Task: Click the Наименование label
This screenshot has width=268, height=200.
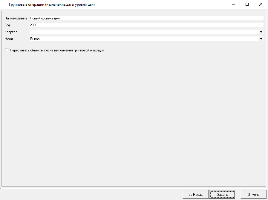Action: pos(16,18)
